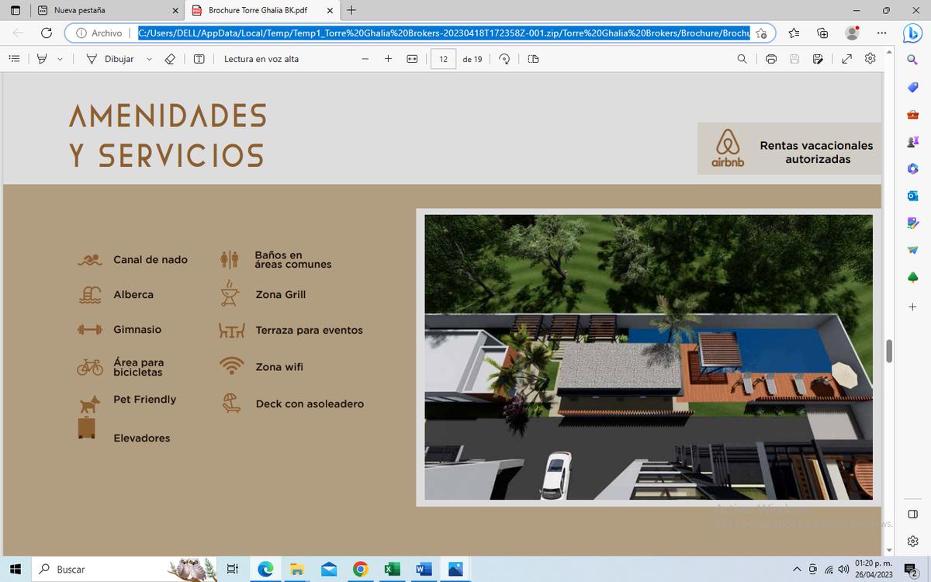Viewport: 931px width, 582px height.
Task: Add this page to favorites
Action: point(762,33)
